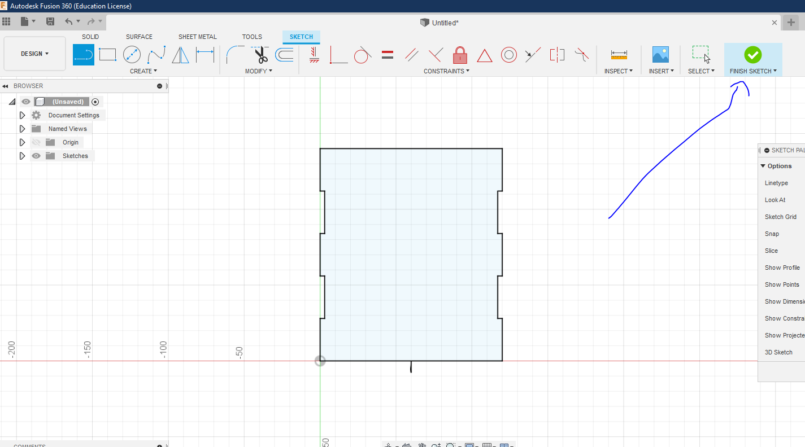Viewport: 805px width, 447px height.
Task: Open the MODIFY dropdown menu
Action: pos(259,71)
